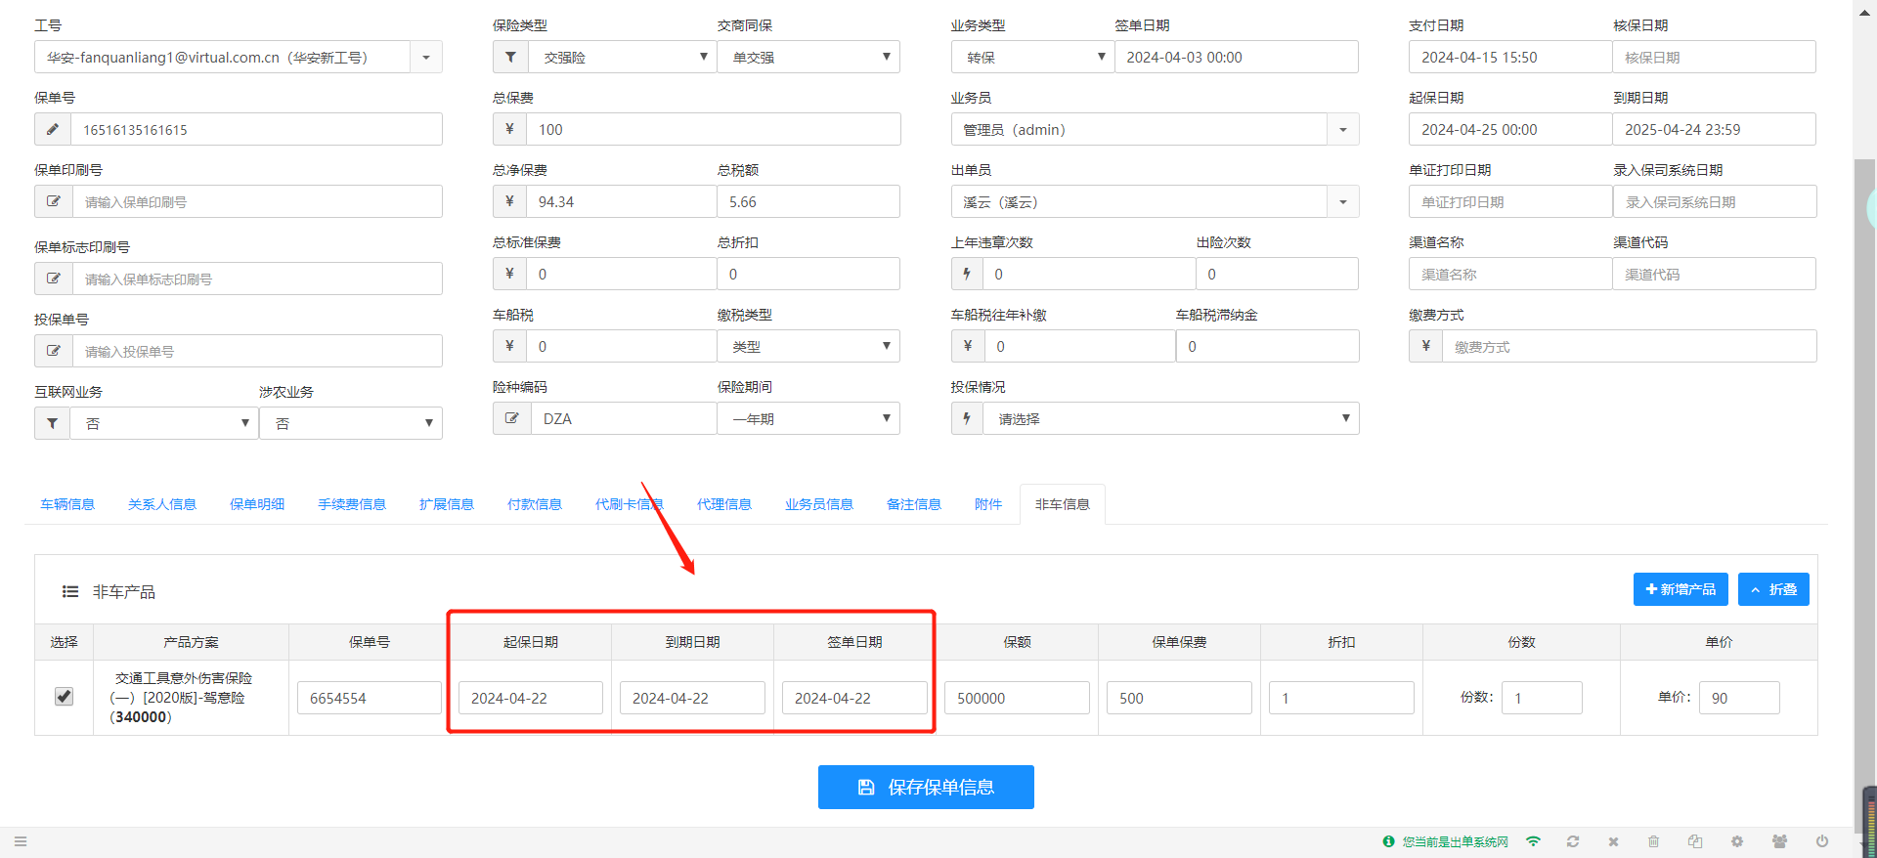1877x858 pixels.
Task: Click the 保单印刷号 input field
Action: [x=257, y=201]
